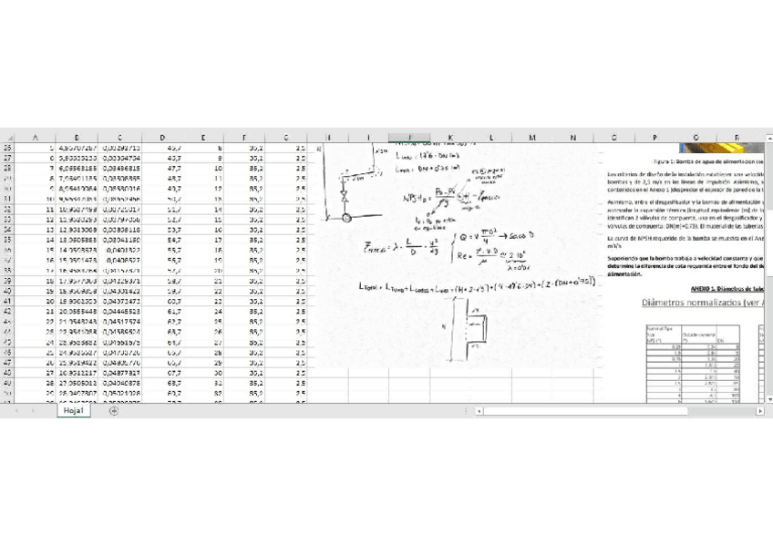The height and width of the screenshot is (546, 773).
Task: Click cell E39 showing 21
Action: coord(203,281)
